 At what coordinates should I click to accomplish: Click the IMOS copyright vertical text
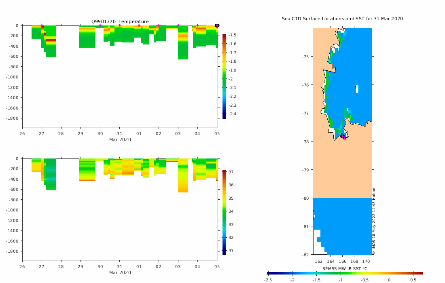tap(374, 221)
